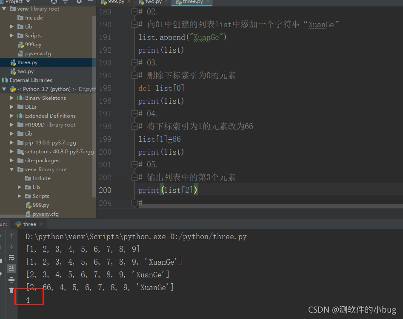Toggle code fold marker at line 189

pyautogui.click(x=134, y=12)
